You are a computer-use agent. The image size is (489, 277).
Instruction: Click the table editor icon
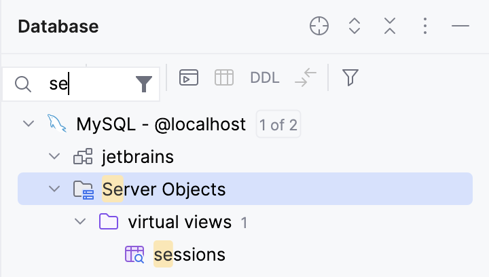pyautogui.click(x=223, y=78)
